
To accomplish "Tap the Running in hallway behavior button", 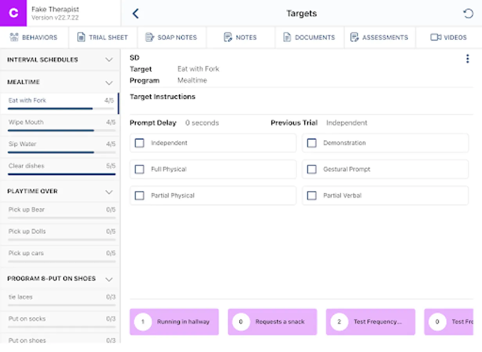I will (x=174, y=322).
